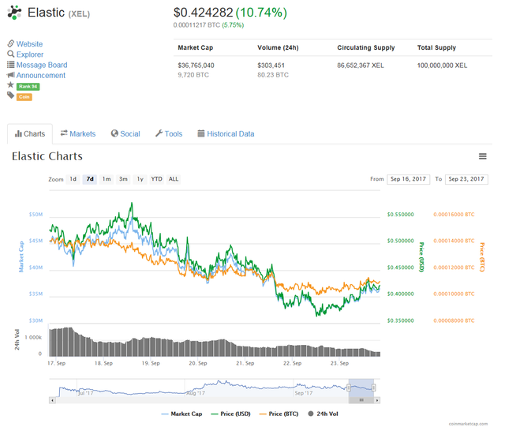Open the chart hamburger menu icon
505x427 pixels.
(x=482, y=156)
